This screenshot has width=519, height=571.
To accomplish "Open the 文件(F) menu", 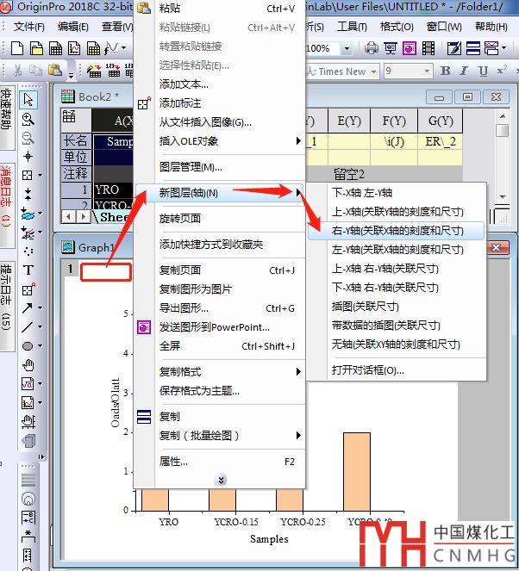I will click(x=28, y=27).
